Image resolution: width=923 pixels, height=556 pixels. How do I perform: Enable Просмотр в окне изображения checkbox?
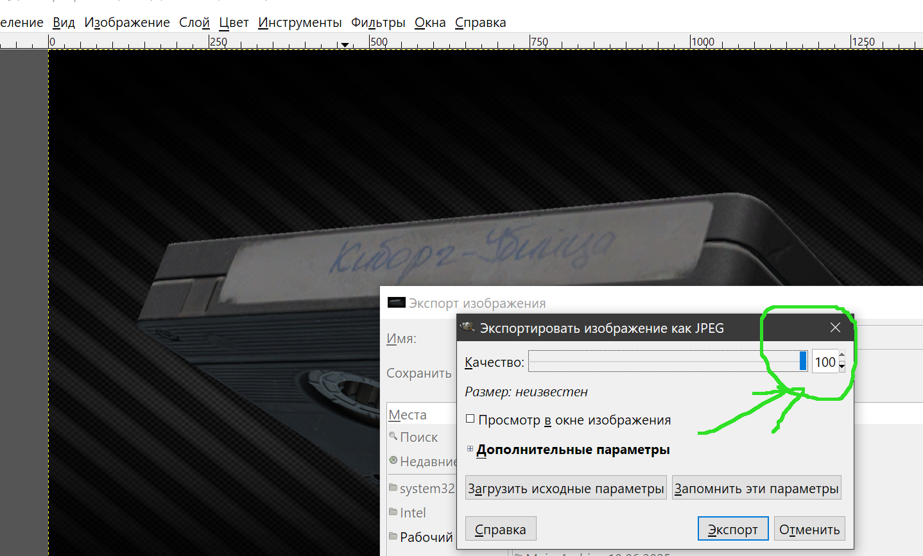(x=470, y=419)
